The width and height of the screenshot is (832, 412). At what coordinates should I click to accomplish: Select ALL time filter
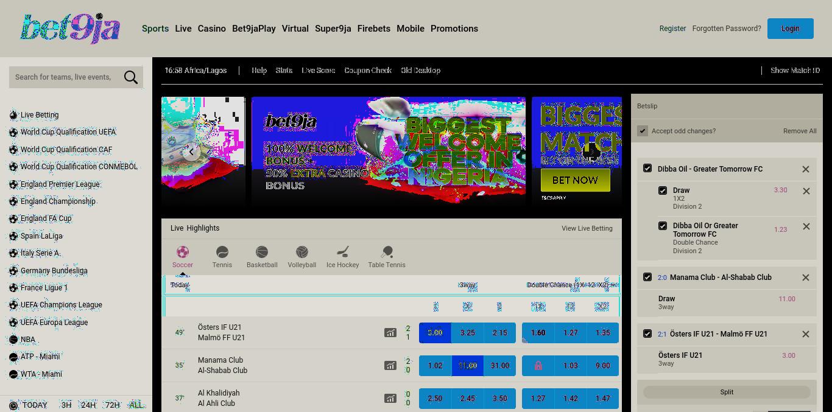tap(136, 405)
